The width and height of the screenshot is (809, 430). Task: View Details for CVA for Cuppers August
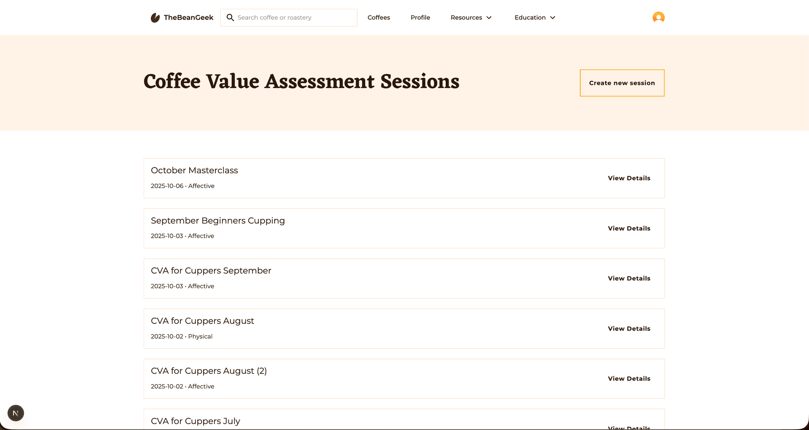click(x=629, y=329)
